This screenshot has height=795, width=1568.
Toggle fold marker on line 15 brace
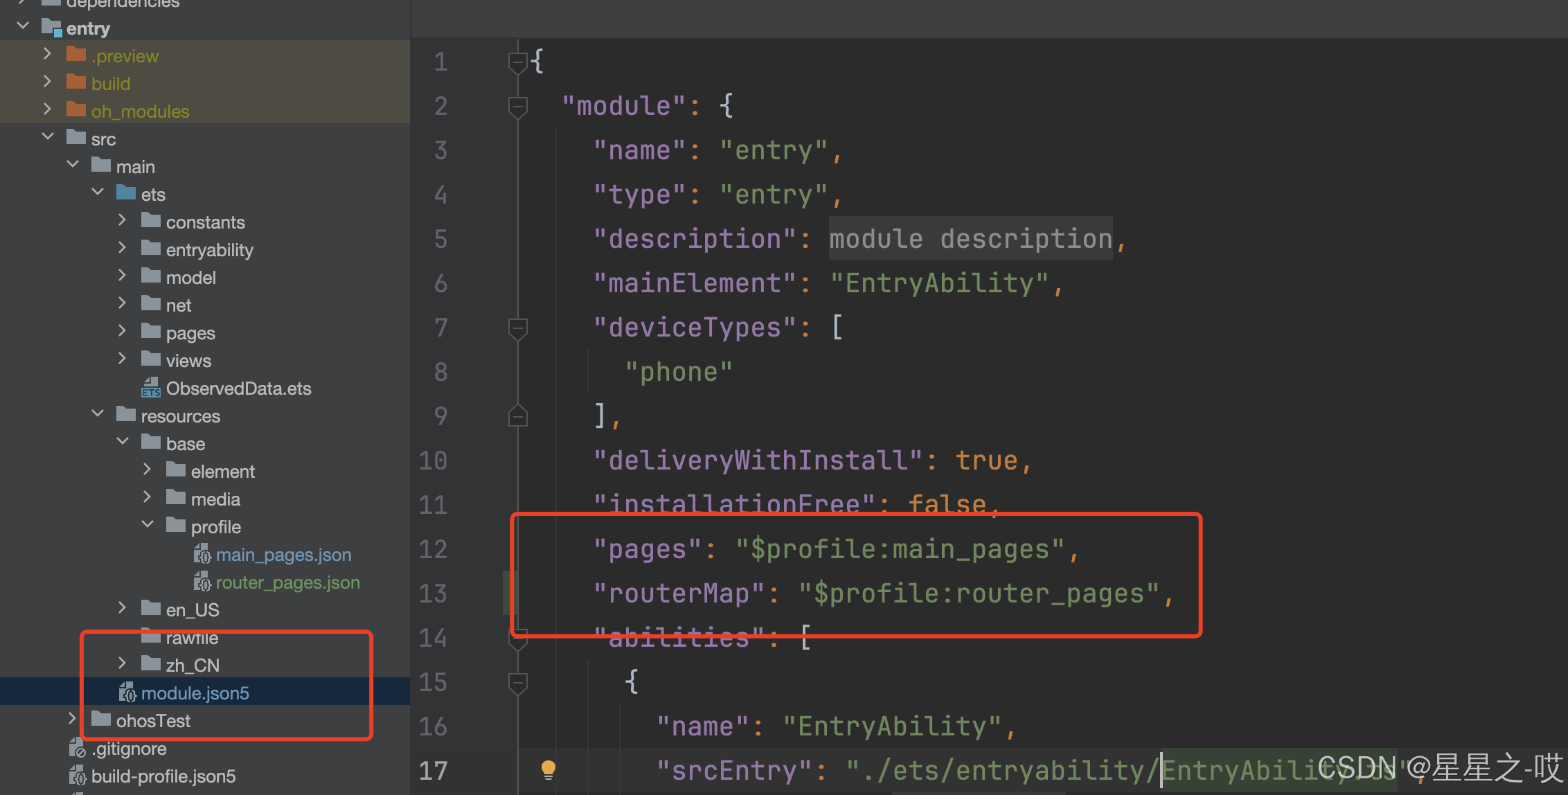click(x=517, y=683)
